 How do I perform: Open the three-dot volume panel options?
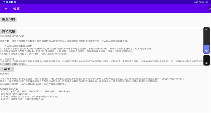207,30
